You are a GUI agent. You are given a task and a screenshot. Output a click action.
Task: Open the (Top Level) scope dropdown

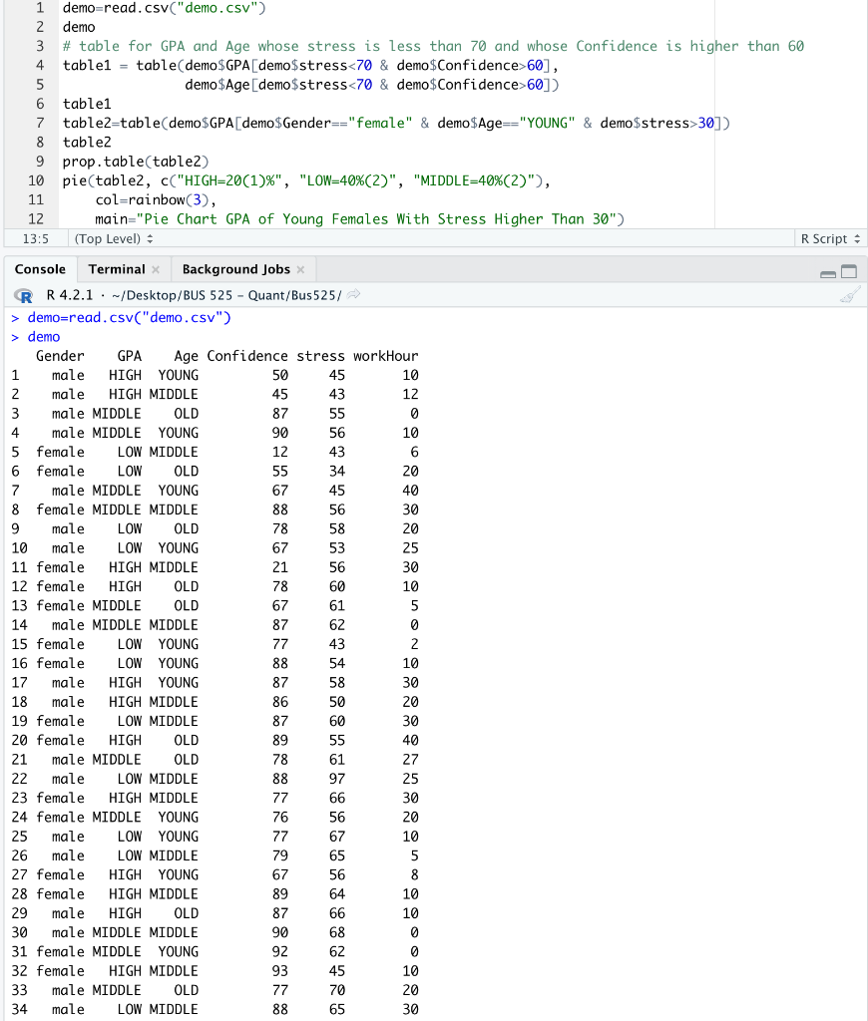(114, 239)
